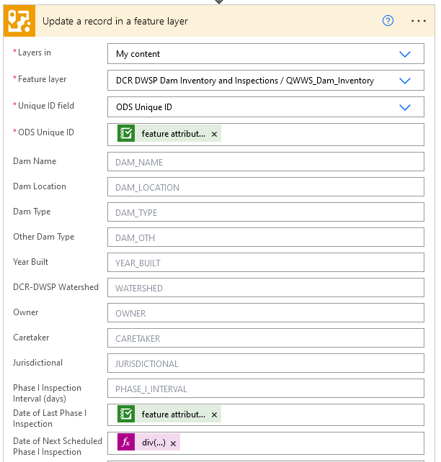Expand the Feature layer dropdown
Image resolution: width=441 pixels, height=462 pixels.
(x=404, y=81)
